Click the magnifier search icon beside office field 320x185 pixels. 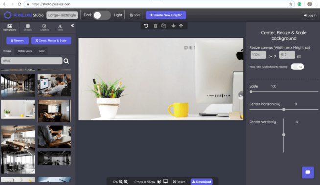[x=66, y=61]
